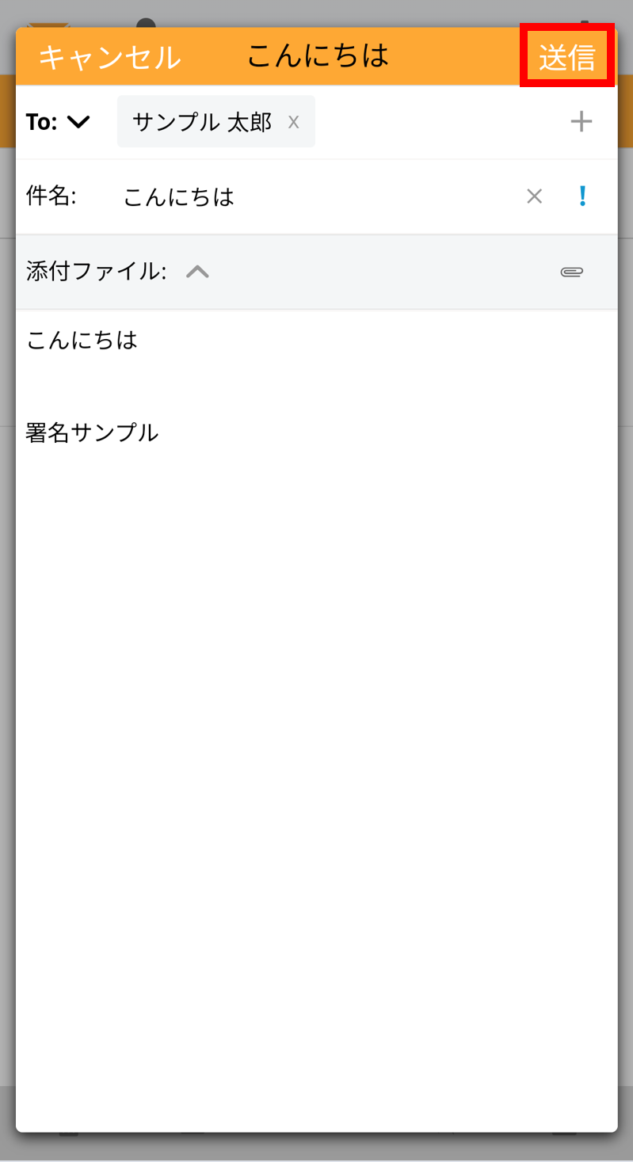The width and height of the screenshot is (633, 1162).
Task: Attach a file using the paperclip icon
Action: pos(572,272)
